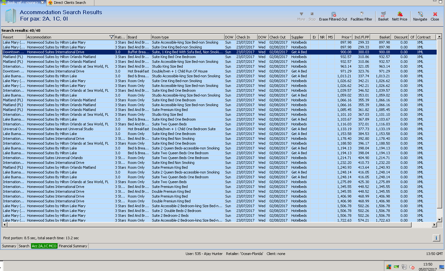Click the muted speaker icon in system tray
The image size is (445, 271).
pyautogui.click(x=412, y=267)
